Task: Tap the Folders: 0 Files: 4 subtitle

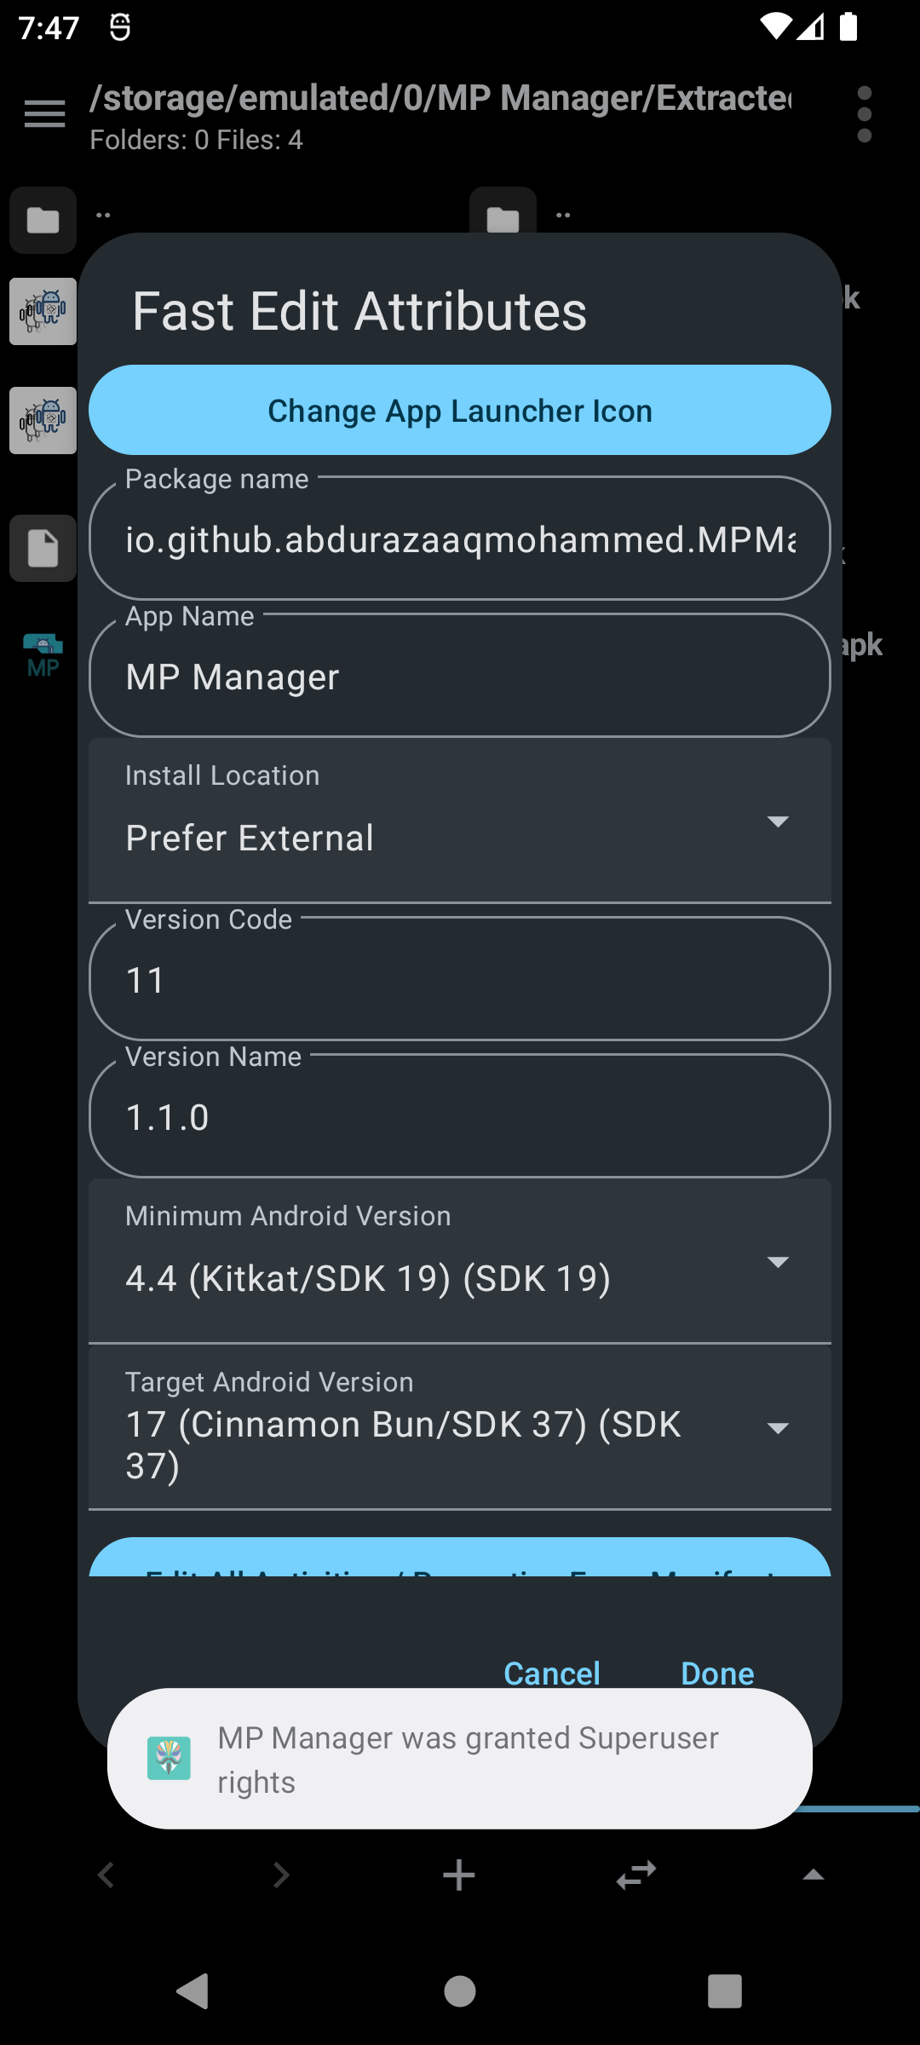Action: [x=197, y=140]
